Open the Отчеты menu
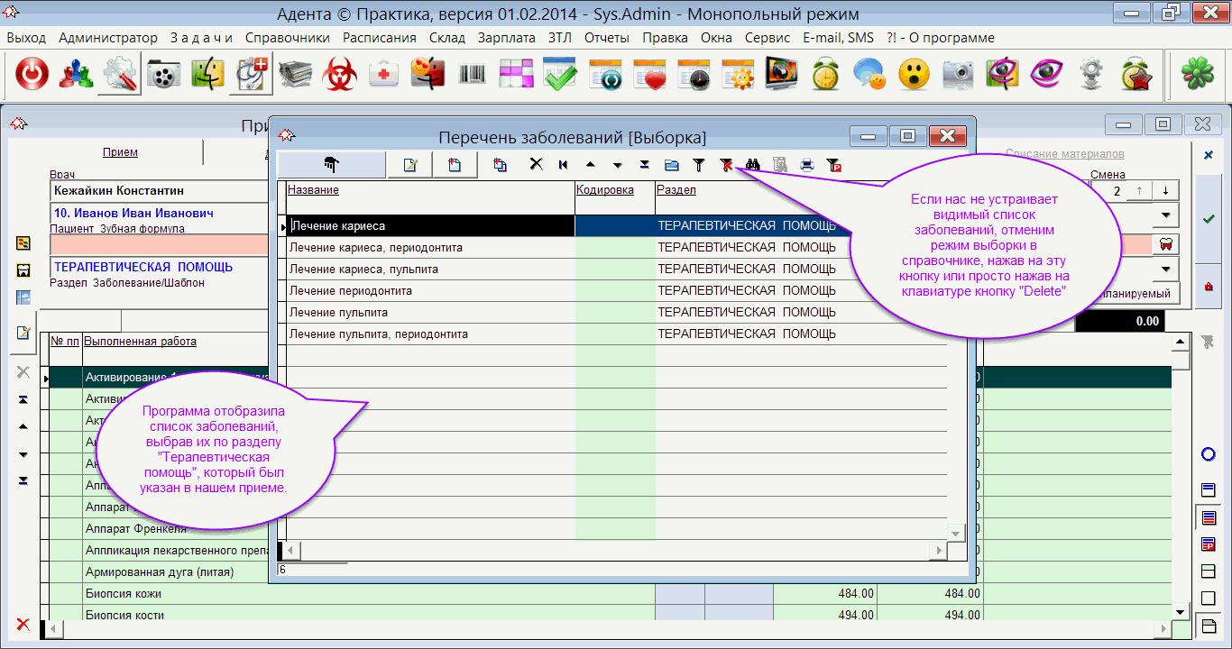The image size is (1232, 649). point(606,38)
